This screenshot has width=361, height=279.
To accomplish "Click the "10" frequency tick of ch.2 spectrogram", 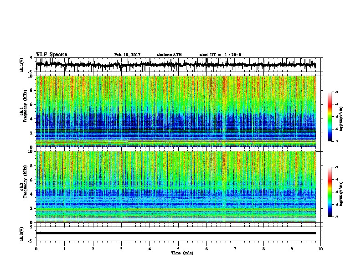I will (31, 151).
